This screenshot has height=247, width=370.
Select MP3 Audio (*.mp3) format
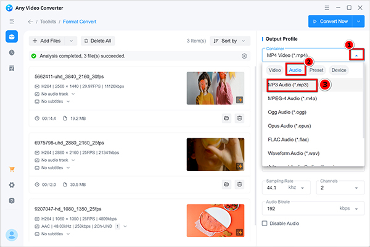click(x=313, y=85)
